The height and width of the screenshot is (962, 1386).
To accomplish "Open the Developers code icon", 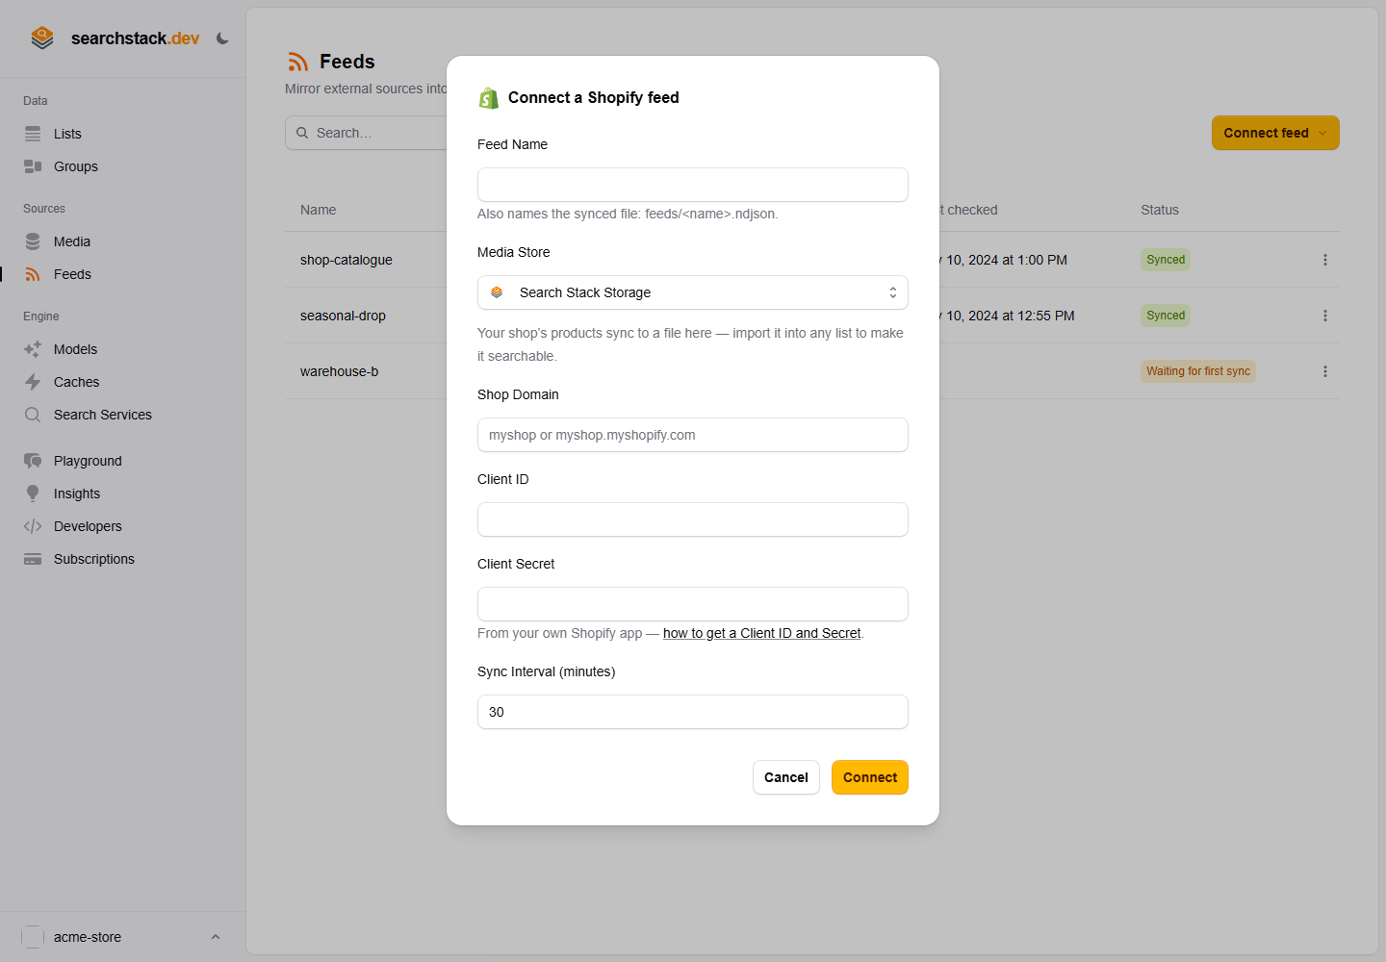I will pos(33,526).
